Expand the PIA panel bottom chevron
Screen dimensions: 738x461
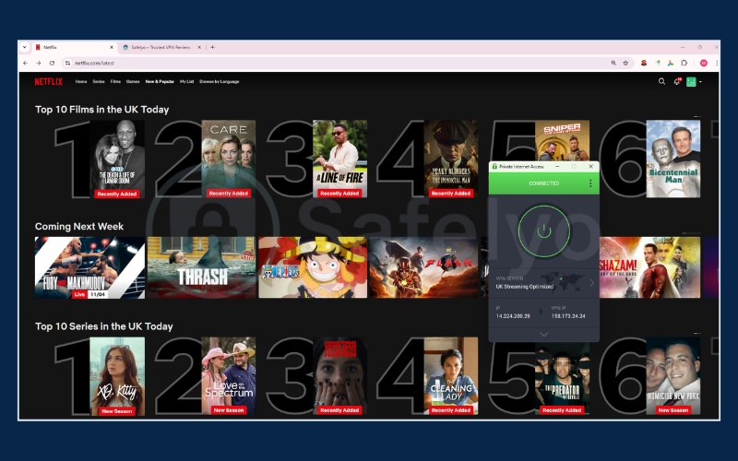(x=544, y=335)
